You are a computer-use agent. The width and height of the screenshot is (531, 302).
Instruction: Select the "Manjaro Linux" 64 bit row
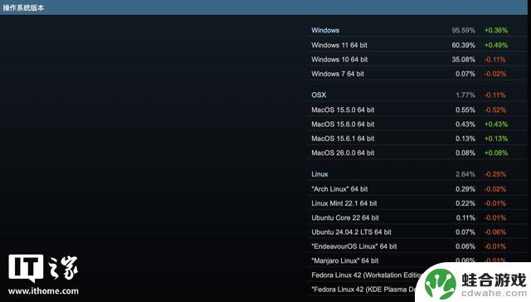[x=417, y=261]
